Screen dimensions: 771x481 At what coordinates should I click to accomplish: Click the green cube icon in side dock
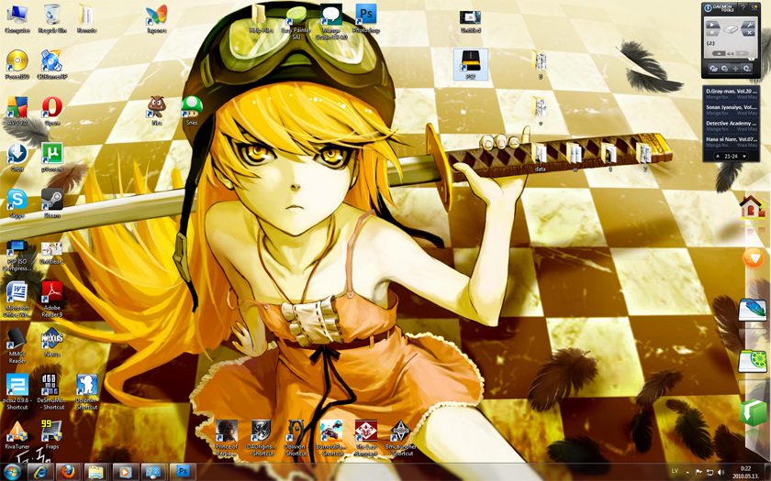(753, 411)
